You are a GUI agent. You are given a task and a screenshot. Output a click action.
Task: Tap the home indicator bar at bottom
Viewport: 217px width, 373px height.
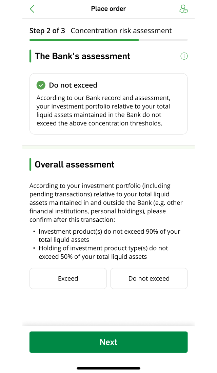coord(108,368)
